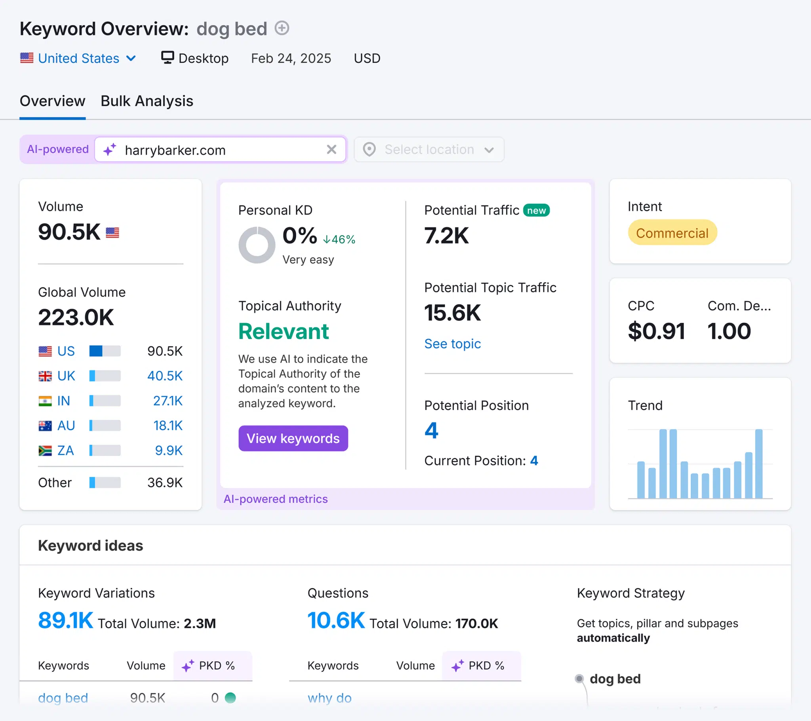811x721 pixels.
Task: Click the Select location chevron
Action: click(489, 150)
